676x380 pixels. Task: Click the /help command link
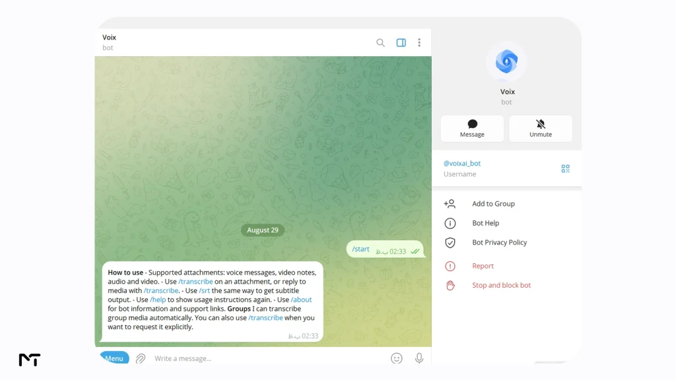(158, 300)
